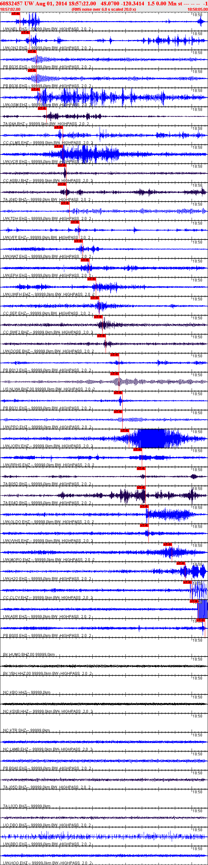The width and height of the screenshot is (208, 865).
Task: Click event ID 60832457 in header
Action: tap(11, 3)
